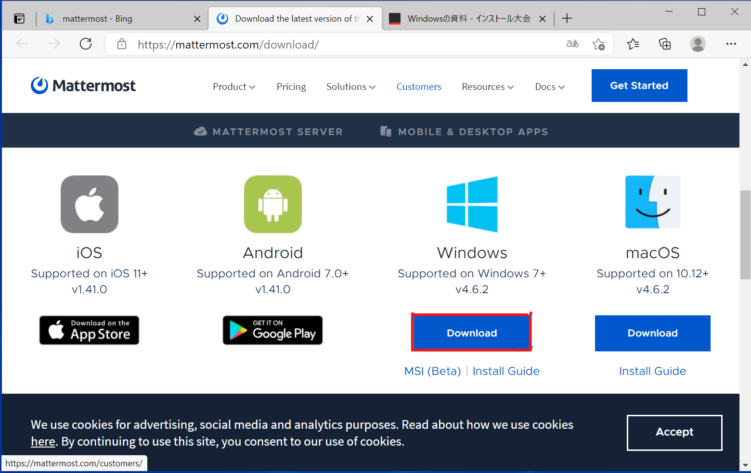Open the cookie policy 'here' link
The width and height of the screenshot is (751, 473).
43,441
